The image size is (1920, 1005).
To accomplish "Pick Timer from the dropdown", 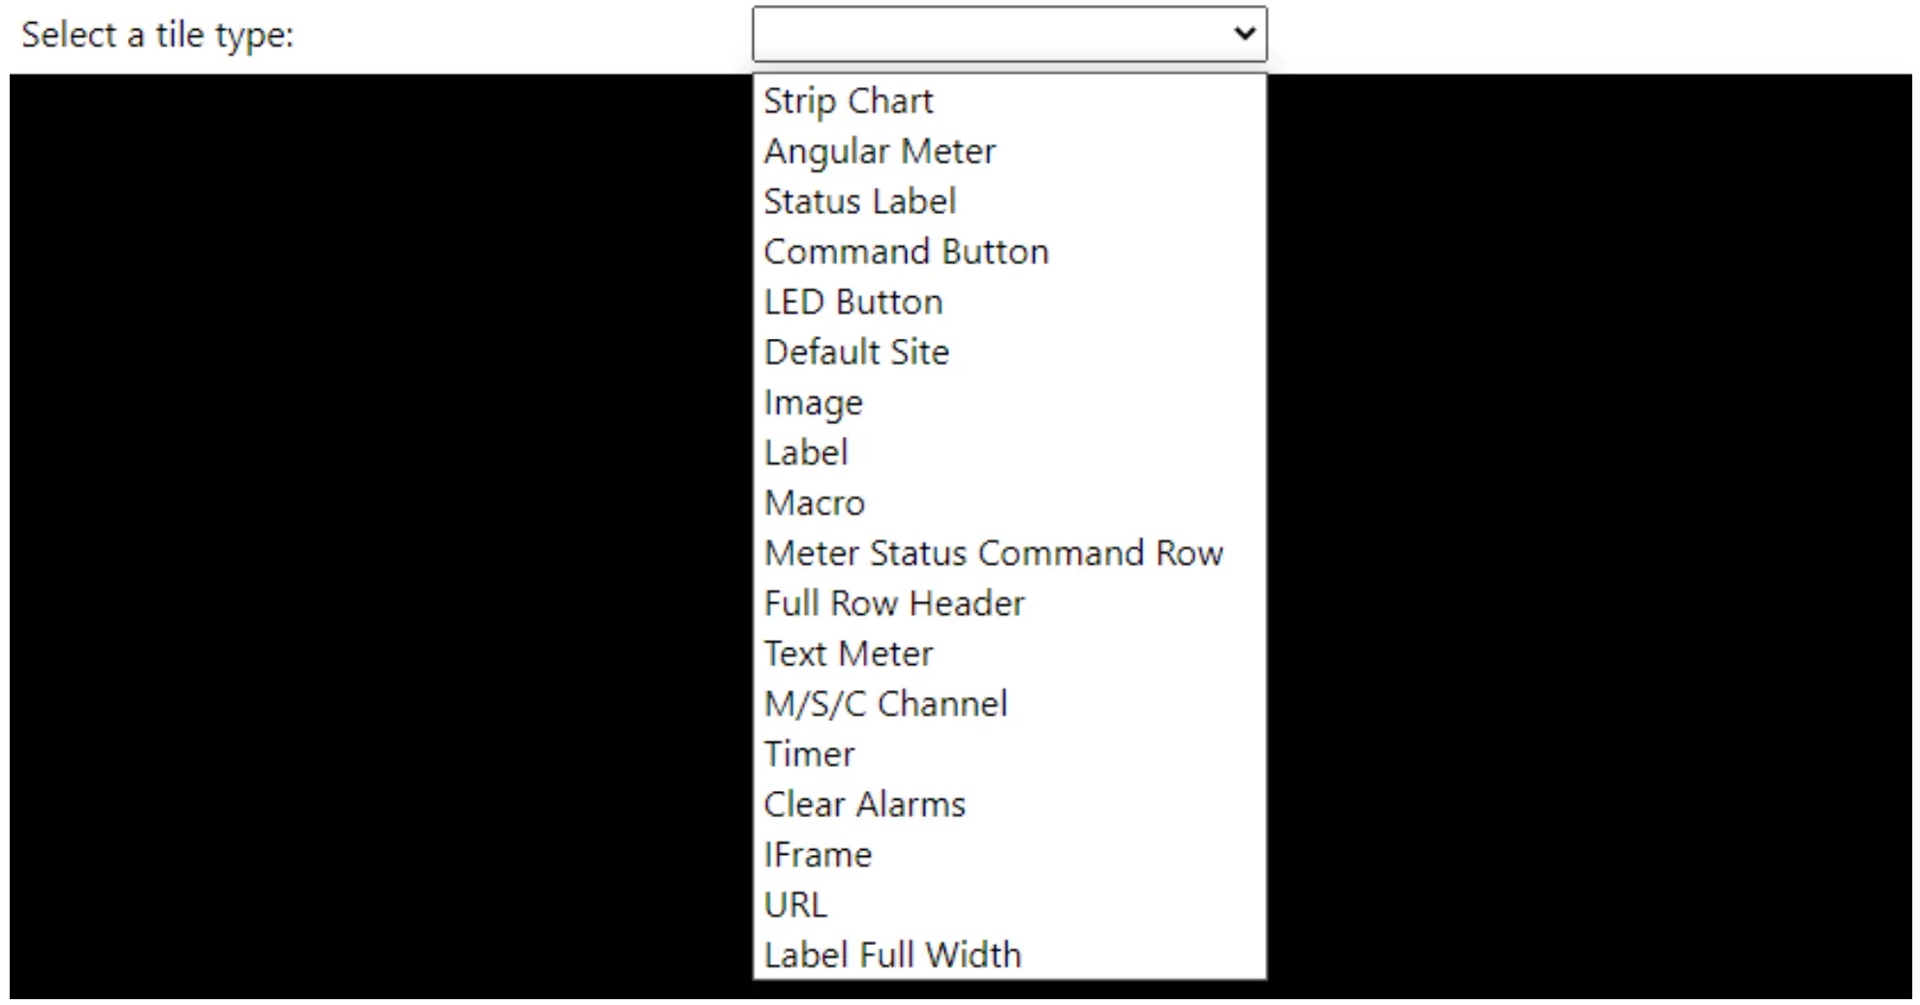I will click(x=809, y=754).
